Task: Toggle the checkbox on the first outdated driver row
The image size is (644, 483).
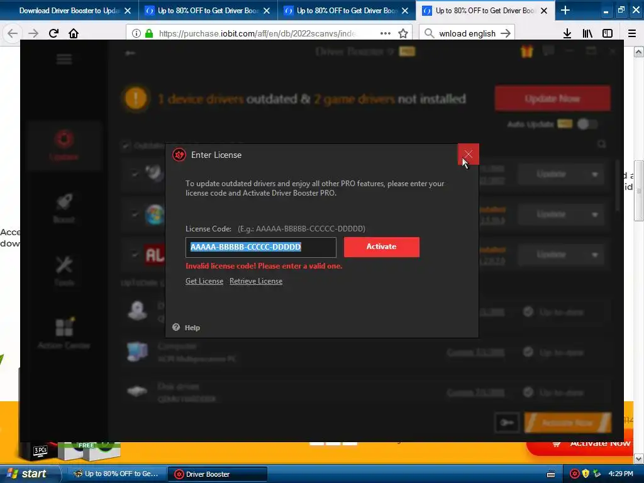Action: [x=135, y=174]
